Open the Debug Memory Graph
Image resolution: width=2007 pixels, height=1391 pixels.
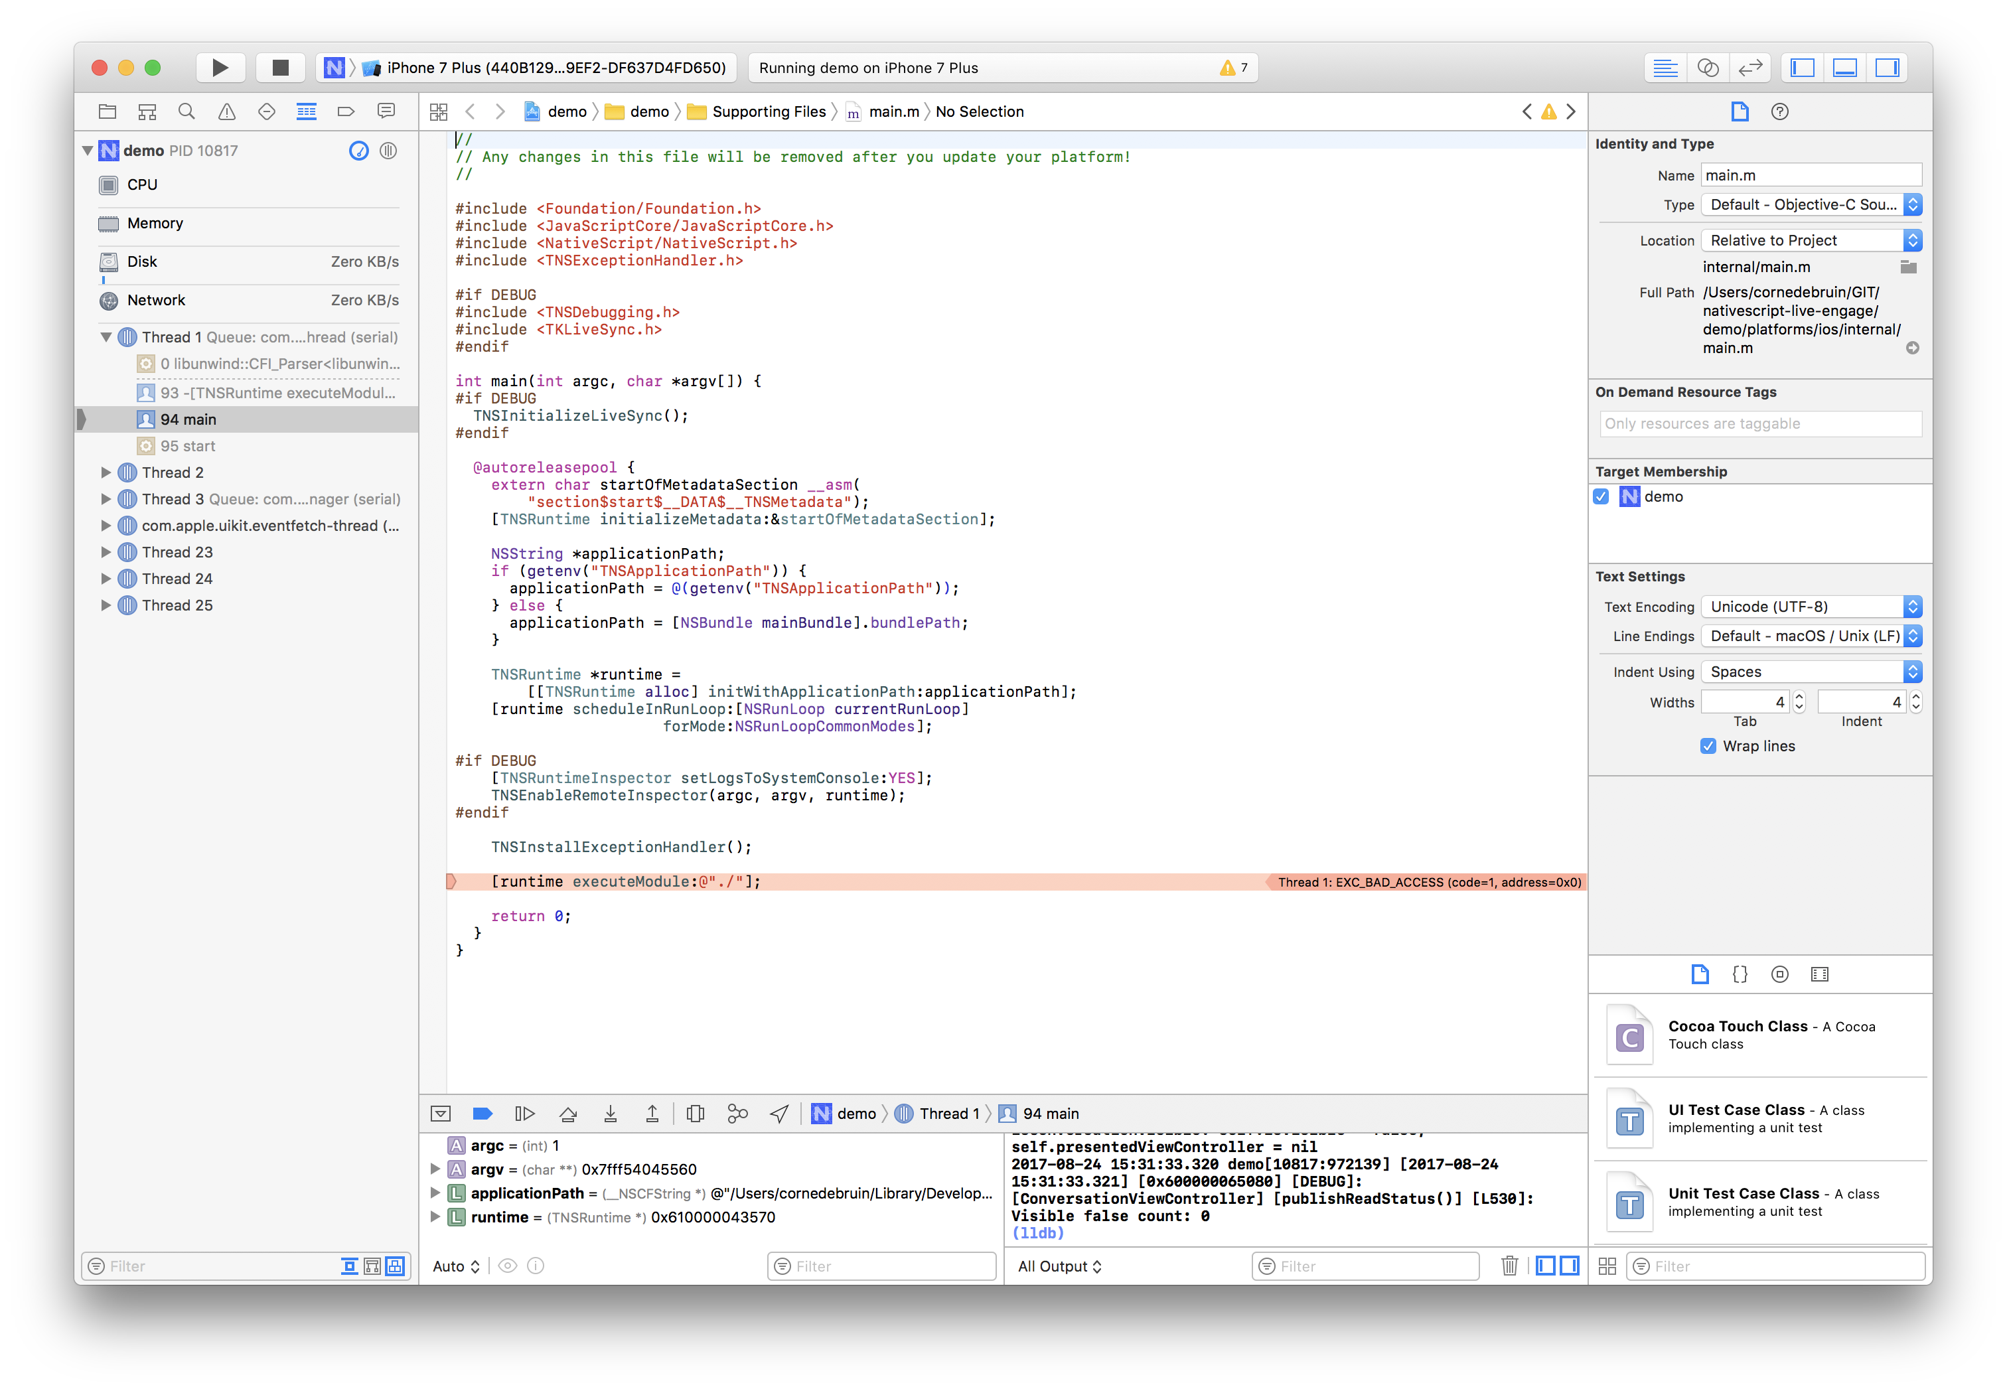737,1113
